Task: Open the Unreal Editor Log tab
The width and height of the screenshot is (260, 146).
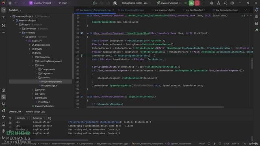Action: (35, 112)
